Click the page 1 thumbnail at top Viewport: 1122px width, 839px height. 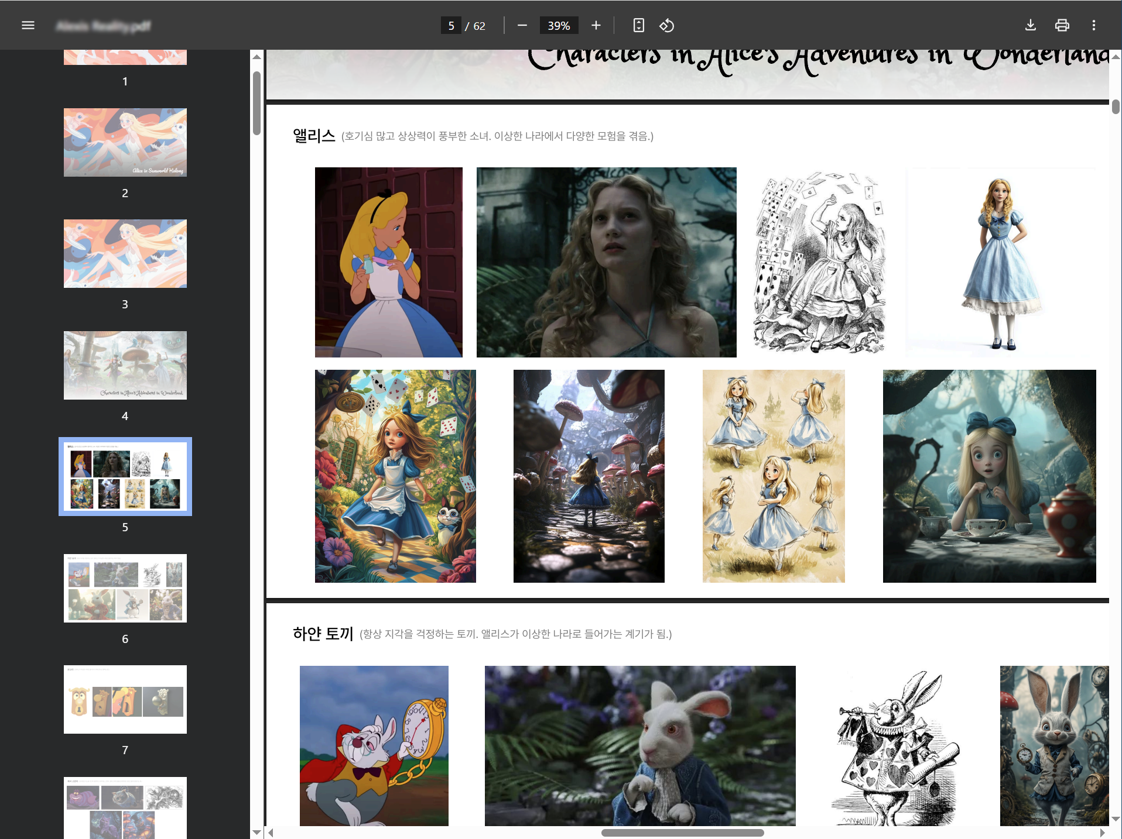pos(125,57)
